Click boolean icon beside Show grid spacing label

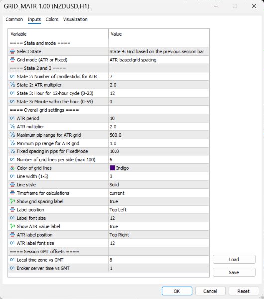12,201
